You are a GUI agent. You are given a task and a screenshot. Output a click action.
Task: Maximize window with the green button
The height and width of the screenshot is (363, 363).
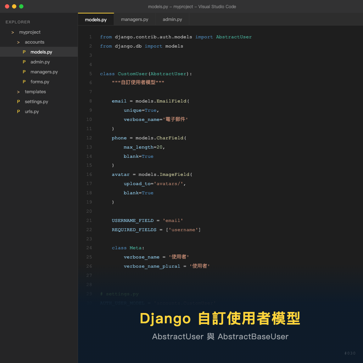pos(21,6)
